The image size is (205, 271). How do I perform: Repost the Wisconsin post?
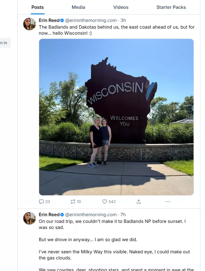[x=73, y=202]
